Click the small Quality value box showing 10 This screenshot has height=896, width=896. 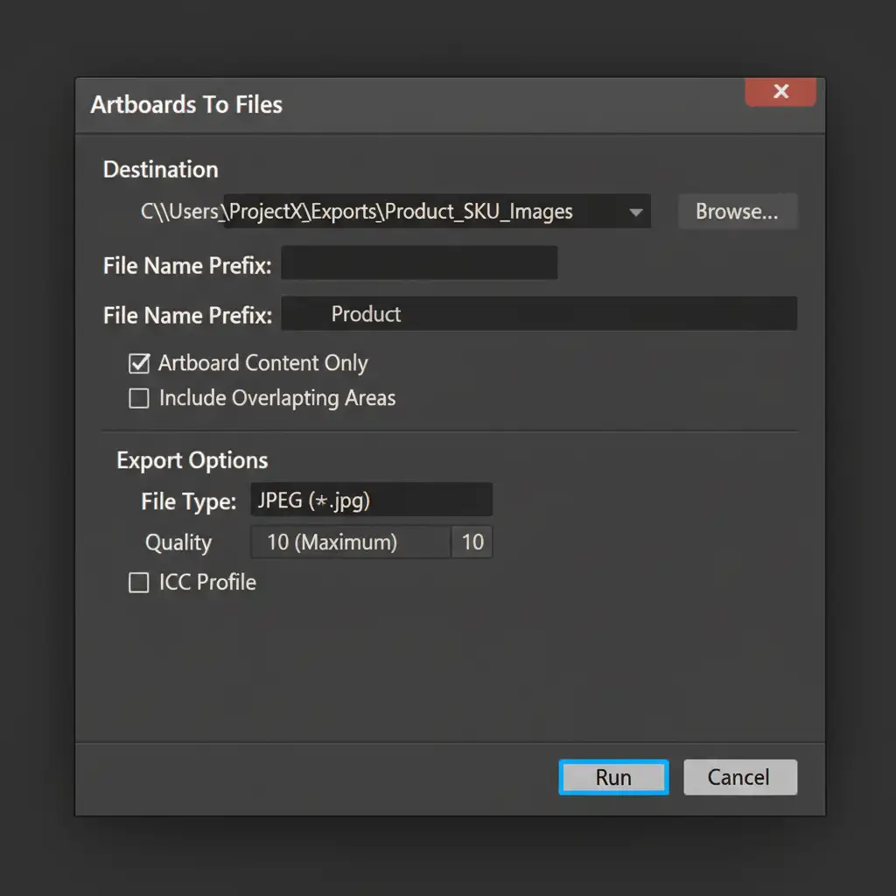tap(472, 542)
